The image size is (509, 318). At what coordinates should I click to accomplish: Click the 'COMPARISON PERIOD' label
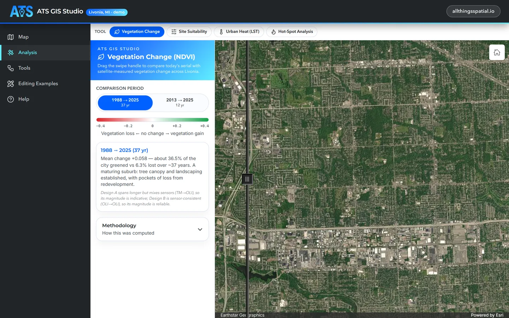click(x=120, y=88)
